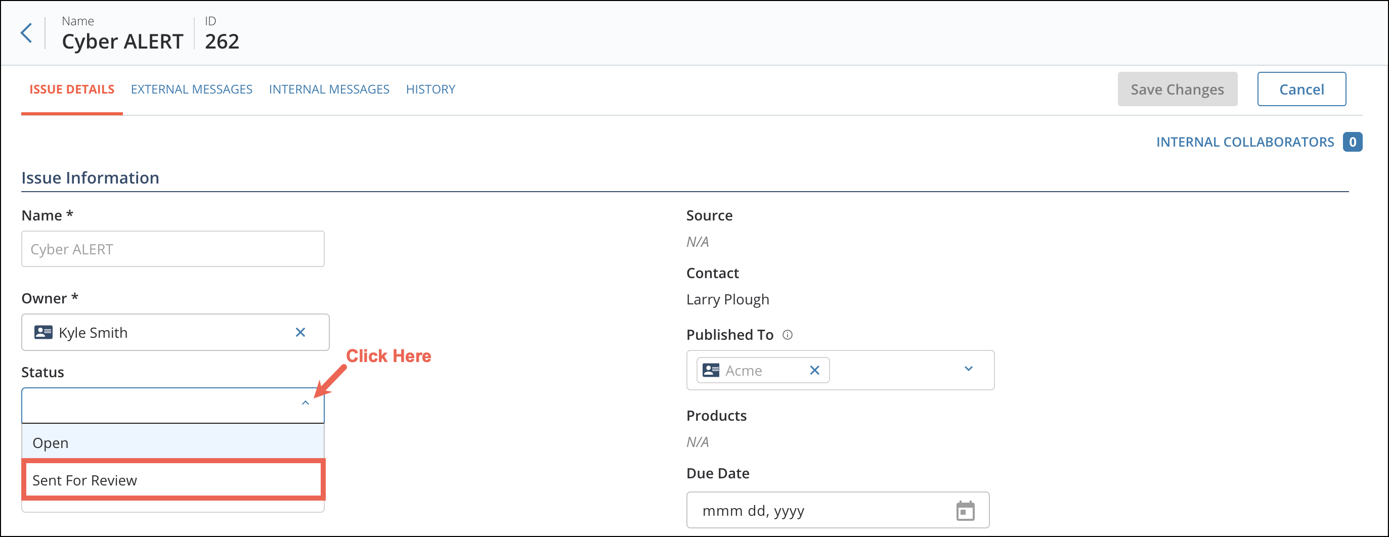This screenshot has height=537, width=1389.
Task: Click the Due Date mmm dd, yyyy field
Action: click(x=837, y=510)
